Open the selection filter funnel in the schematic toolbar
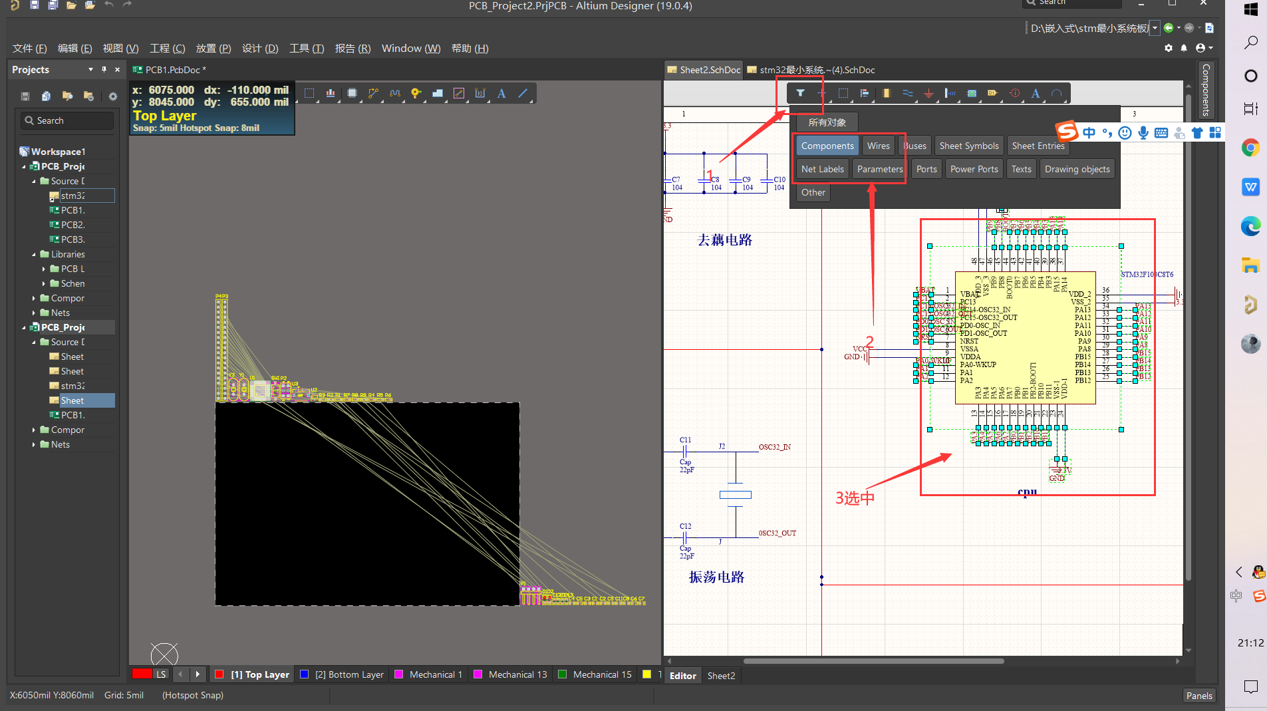Screen dimensions: 1267x711 coord(800,93)
